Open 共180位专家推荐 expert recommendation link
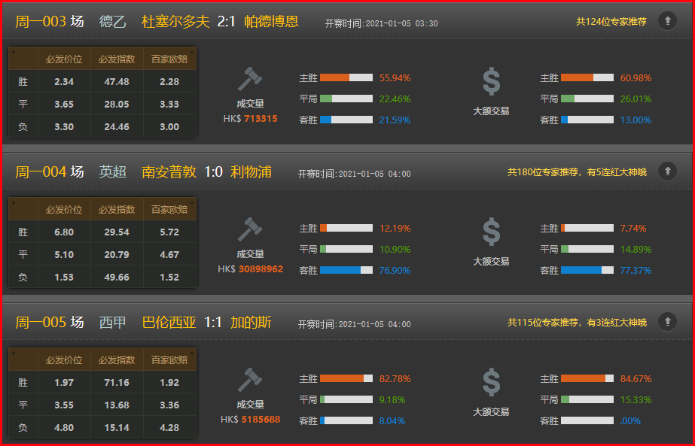695x446 pixels. pyautogui.click(x=577, y=172)
